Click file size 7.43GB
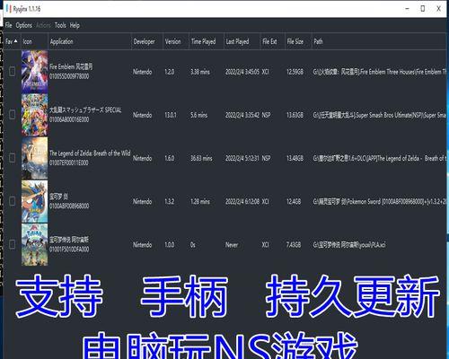The width and height of the screenshot is (449, 359). pos(294,244)
